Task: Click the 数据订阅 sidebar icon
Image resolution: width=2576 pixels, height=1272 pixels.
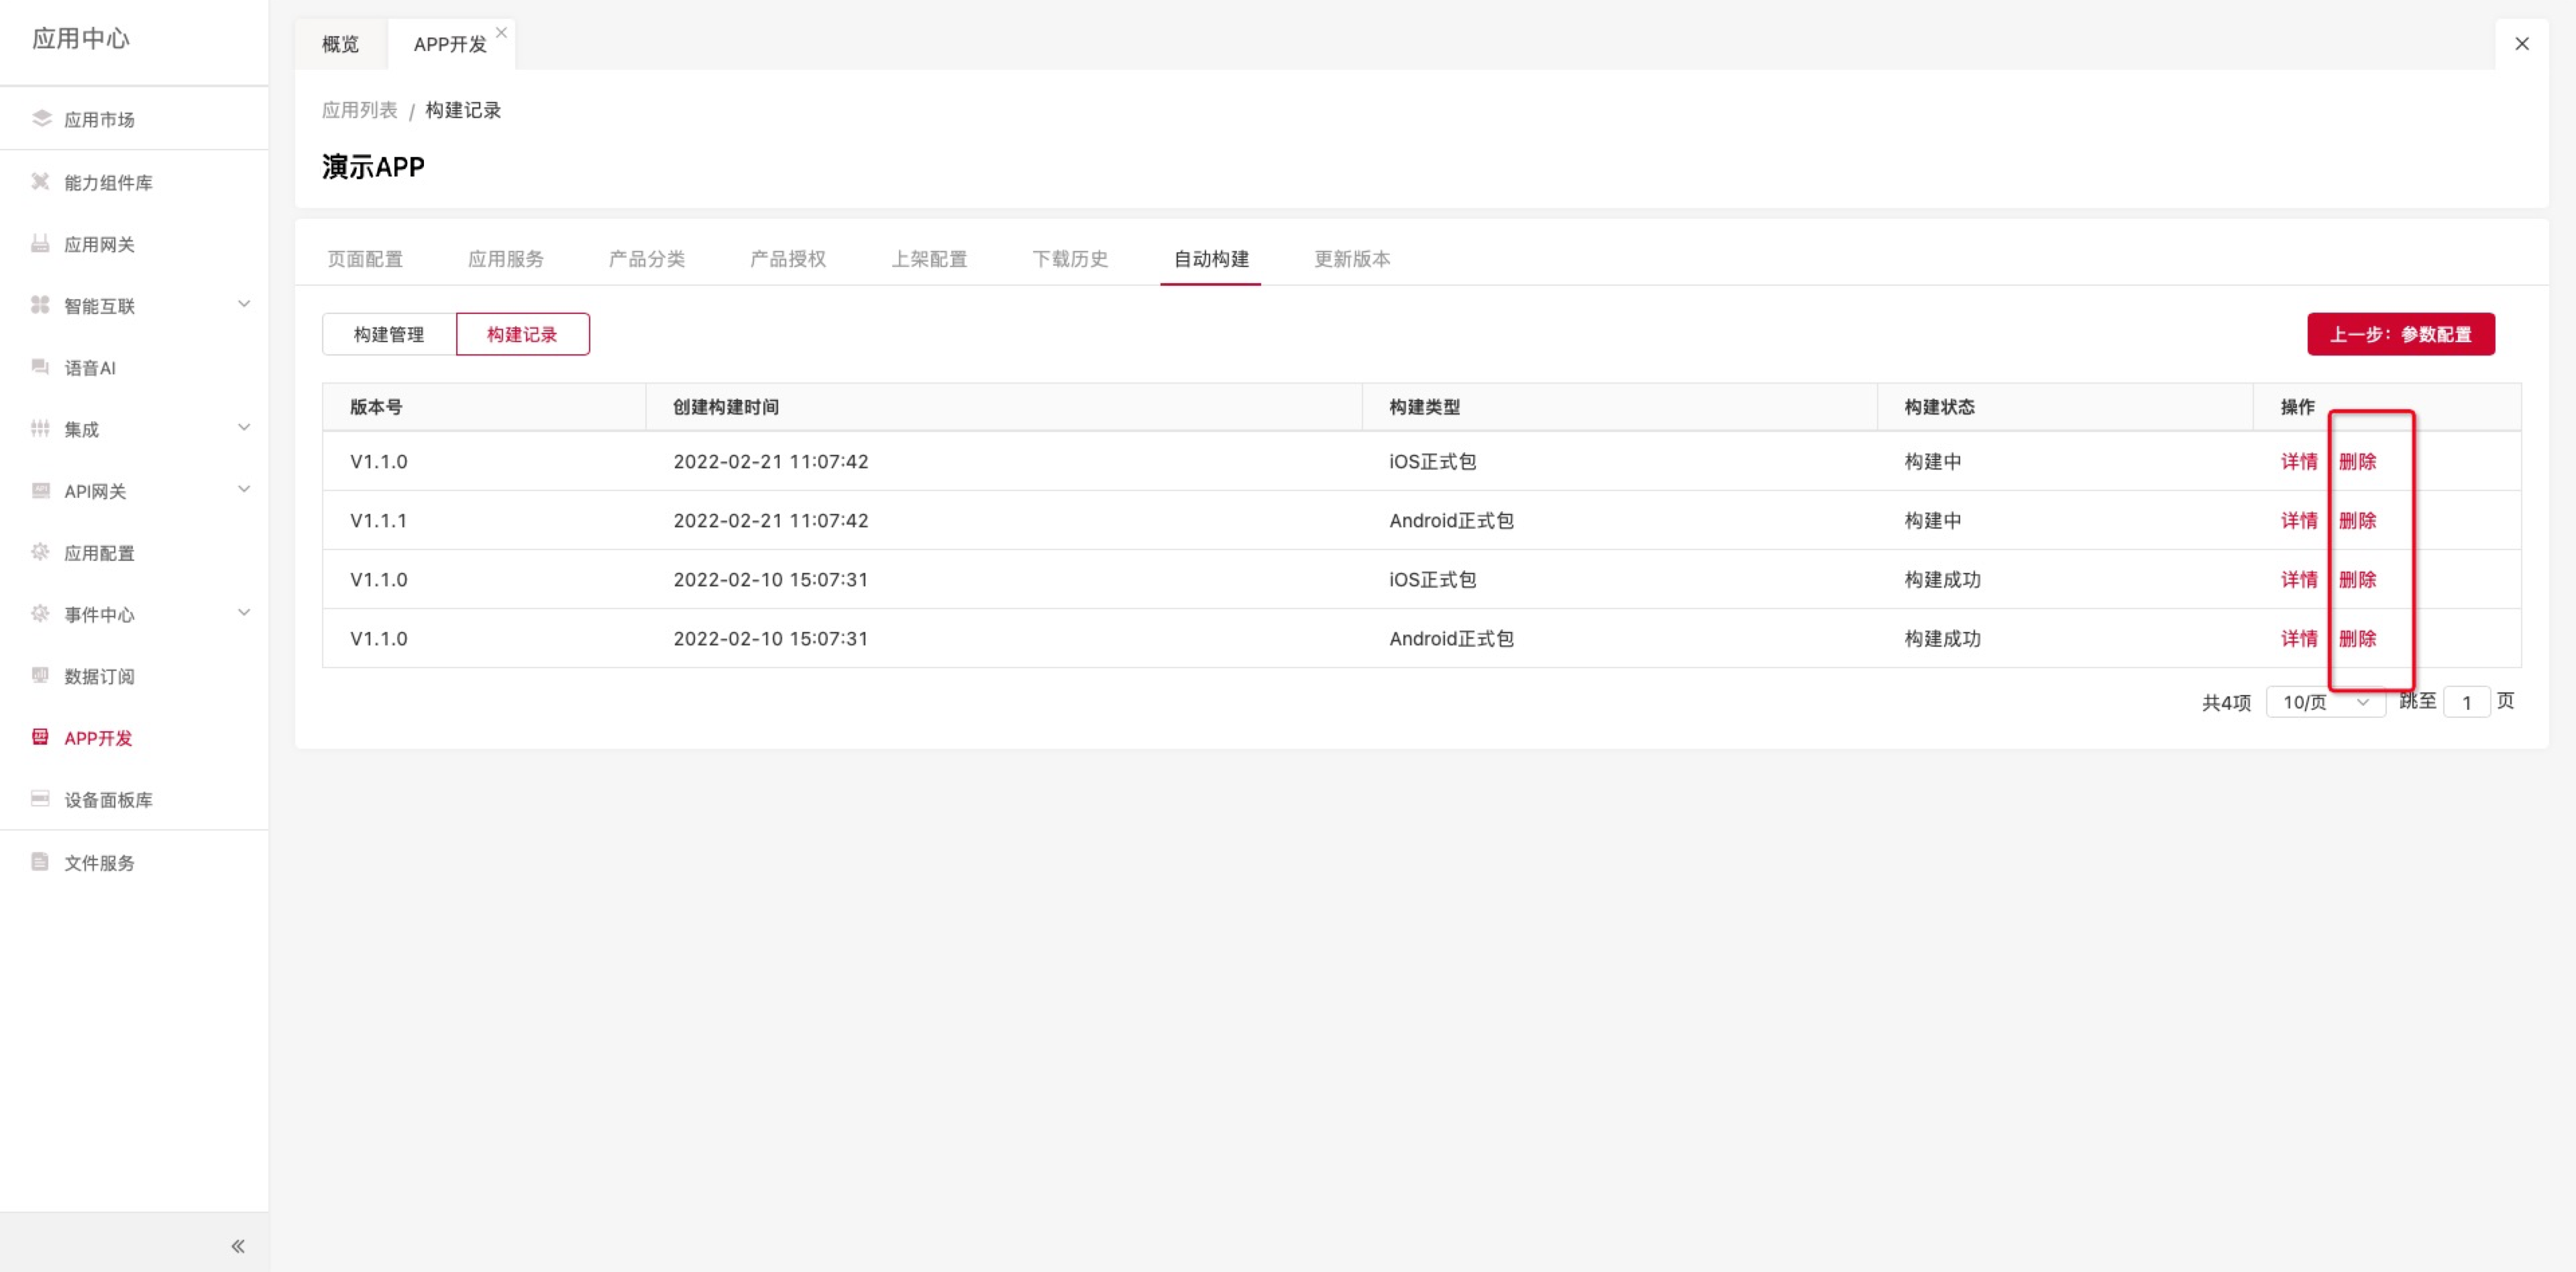Action: point(40,676)
